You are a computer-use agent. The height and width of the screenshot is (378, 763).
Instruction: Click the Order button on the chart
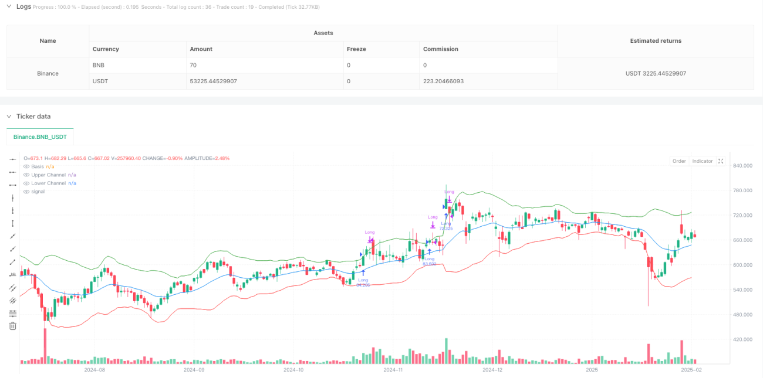pyautogui.click(x=679, y=161)
